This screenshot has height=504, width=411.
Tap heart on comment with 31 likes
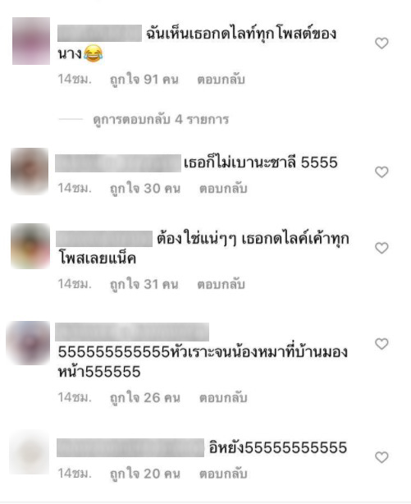pos(381,248)
